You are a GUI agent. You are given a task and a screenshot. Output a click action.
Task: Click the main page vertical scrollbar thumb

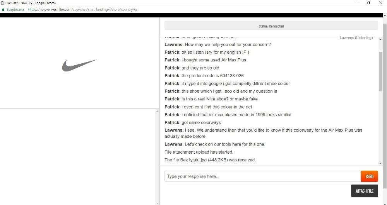click(385, 106)
